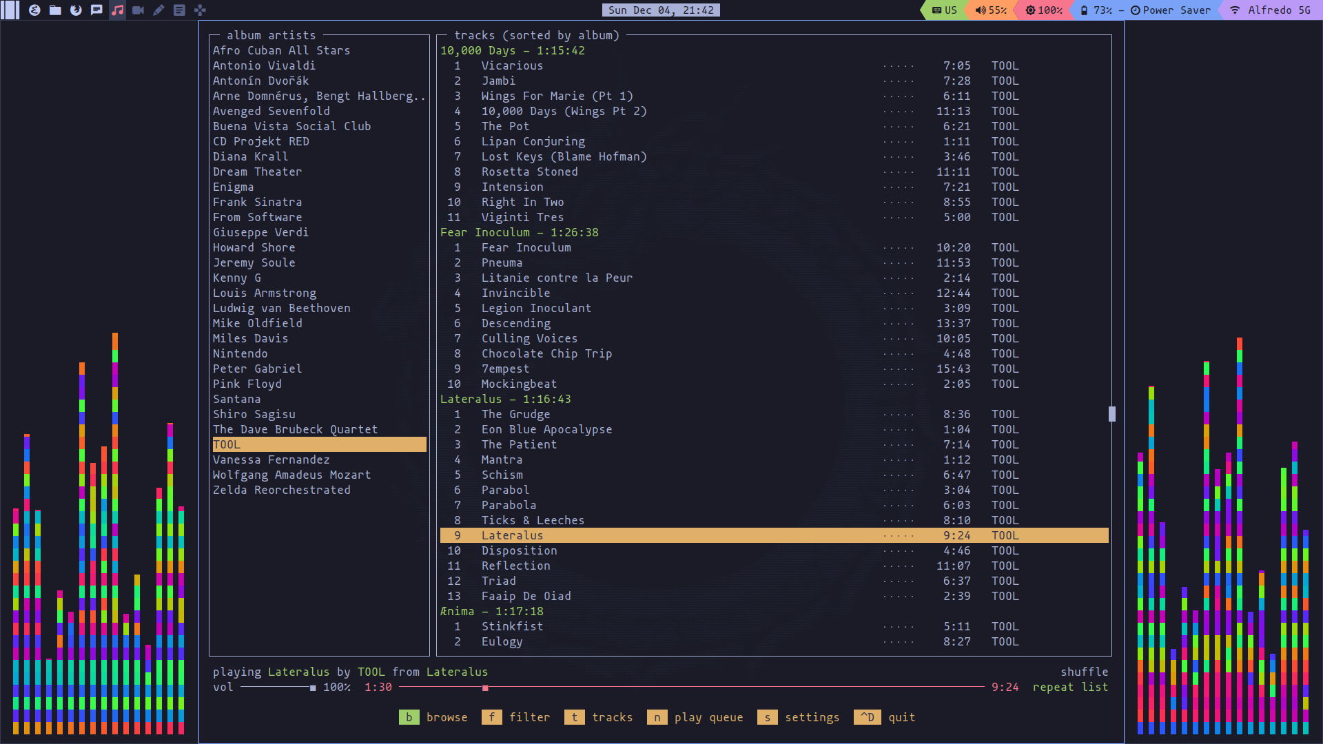Switch to the gamepad workspace icon
Image resolution: width=1323 pixels, height=744 pixels.
pos(200,10)
